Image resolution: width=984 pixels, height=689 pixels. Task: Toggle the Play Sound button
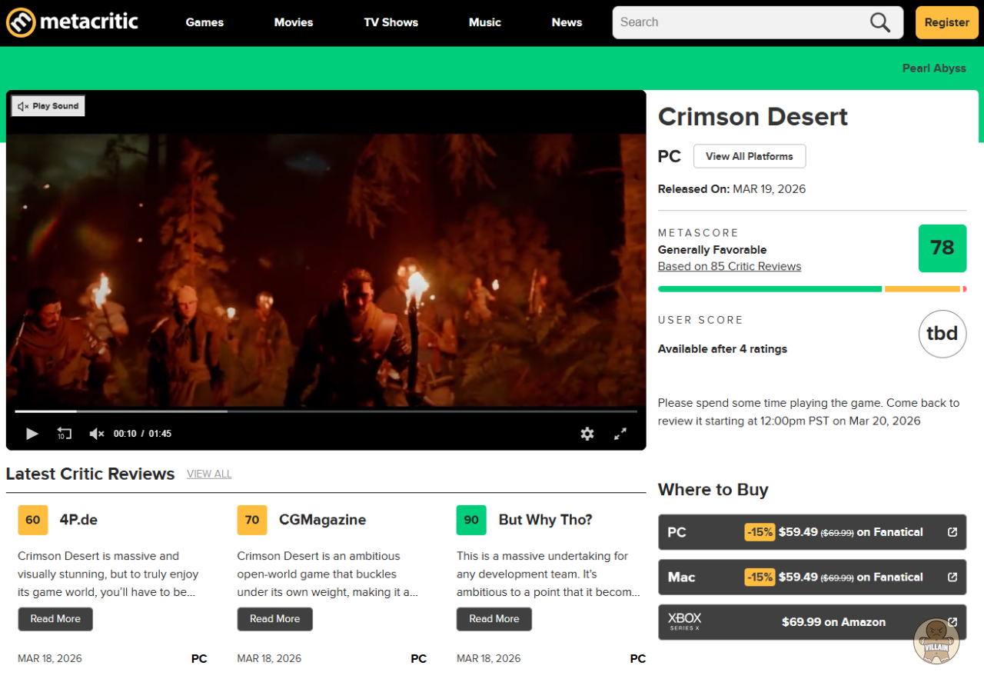48,106
